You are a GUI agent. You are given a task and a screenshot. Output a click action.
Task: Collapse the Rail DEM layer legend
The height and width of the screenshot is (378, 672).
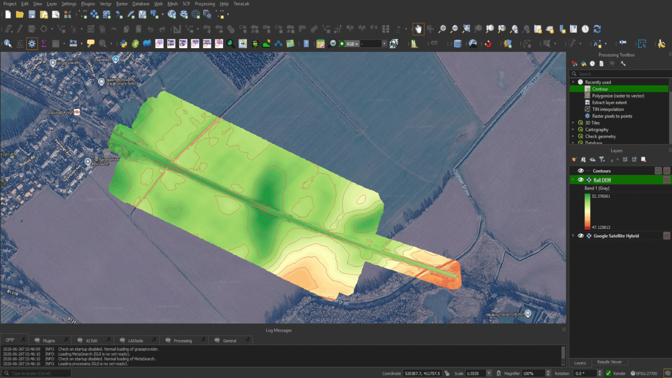[573, 180]
